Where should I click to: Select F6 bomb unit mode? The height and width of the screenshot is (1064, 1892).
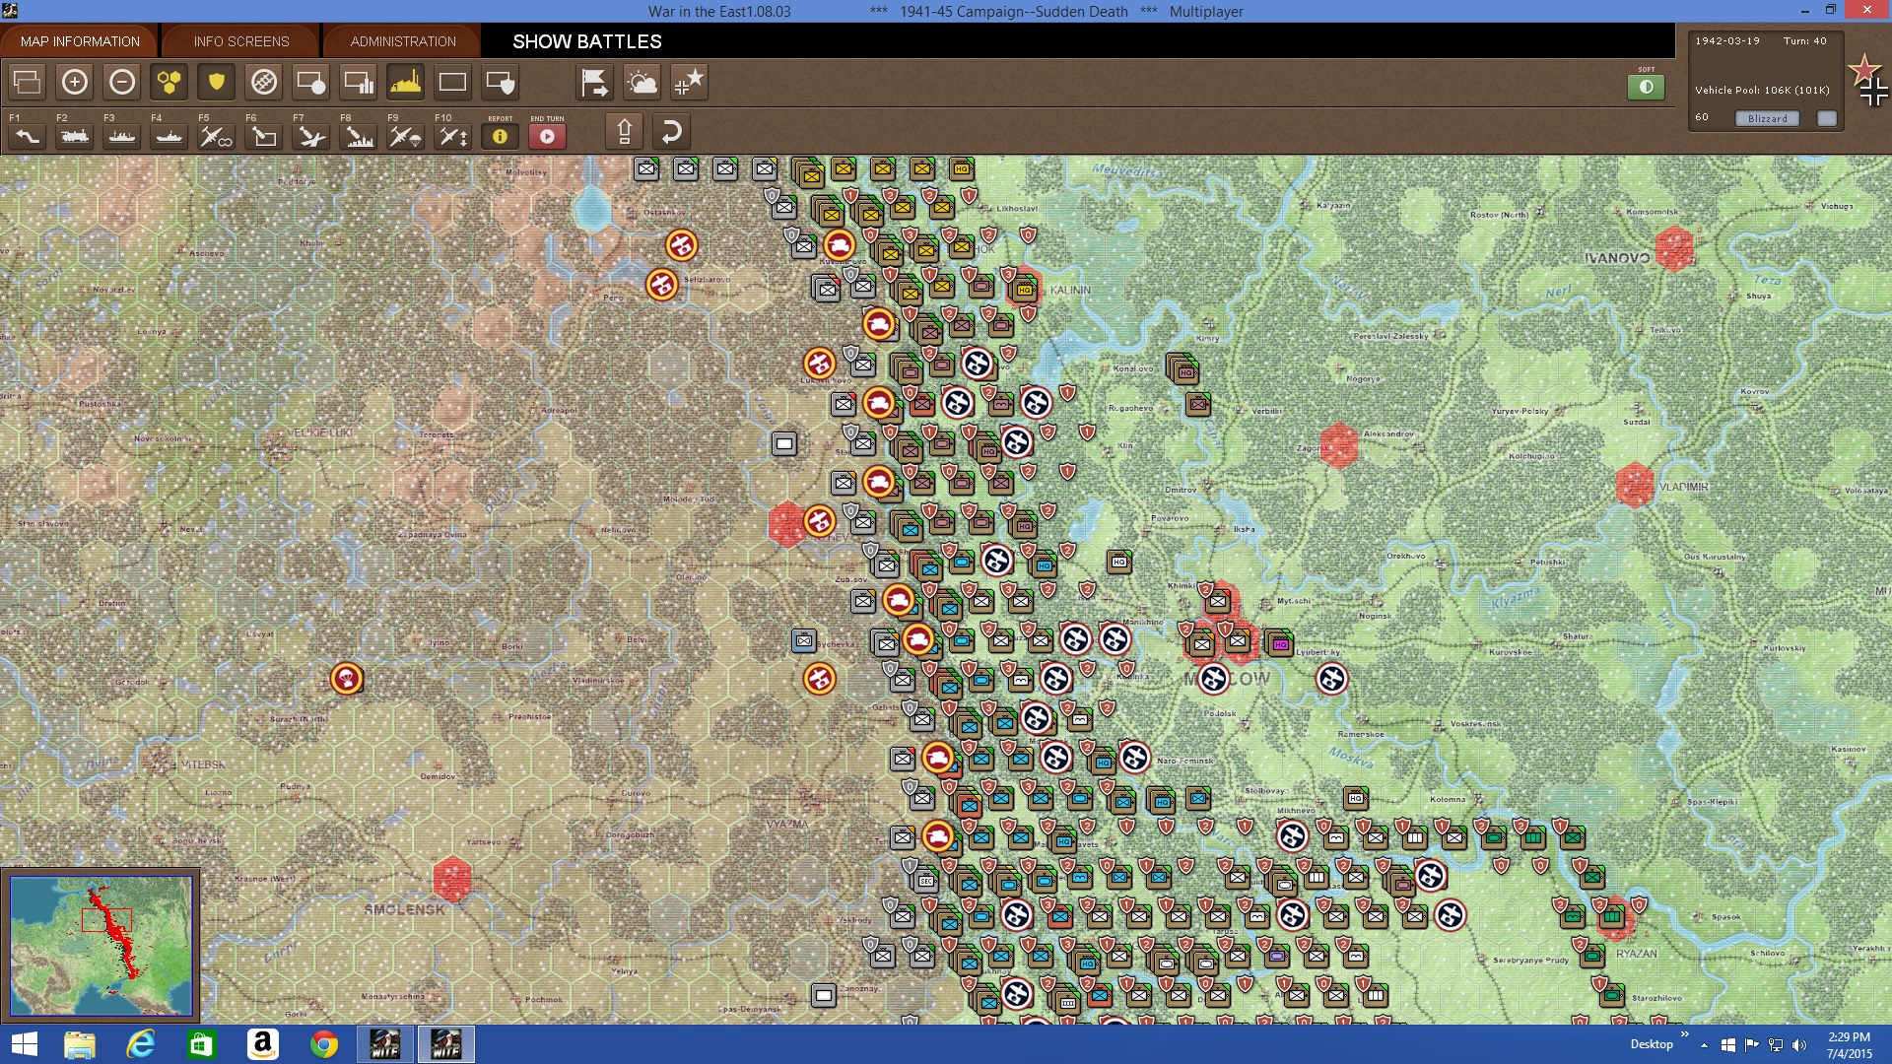tap(264, 136)
